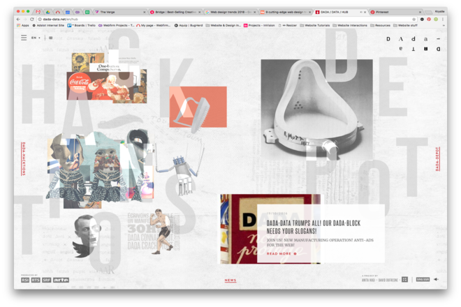Close the DADA / DATA / HUB tab

[365, 12]
